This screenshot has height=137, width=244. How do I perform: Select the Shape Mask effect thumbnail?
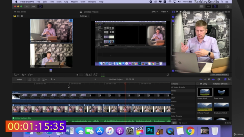coord(205,92)
